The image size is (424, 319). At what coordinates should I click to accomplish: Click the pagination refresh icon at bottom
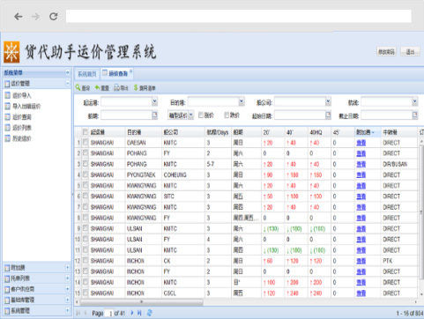pyautogui.click(x=150, y=313)
